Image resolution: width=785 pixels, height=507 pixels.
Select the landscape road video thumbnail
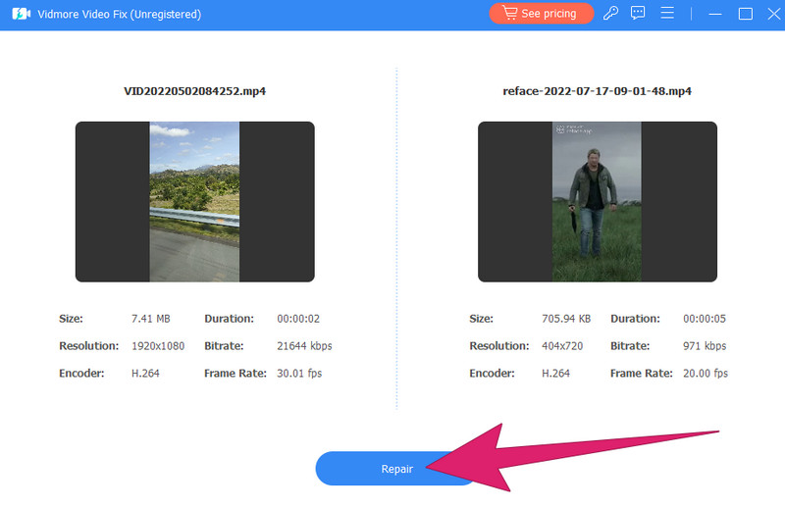(x=194, y=201)
